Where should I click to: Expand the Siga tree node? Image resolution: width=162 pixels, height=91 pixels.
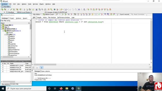(x=1, y=27)
